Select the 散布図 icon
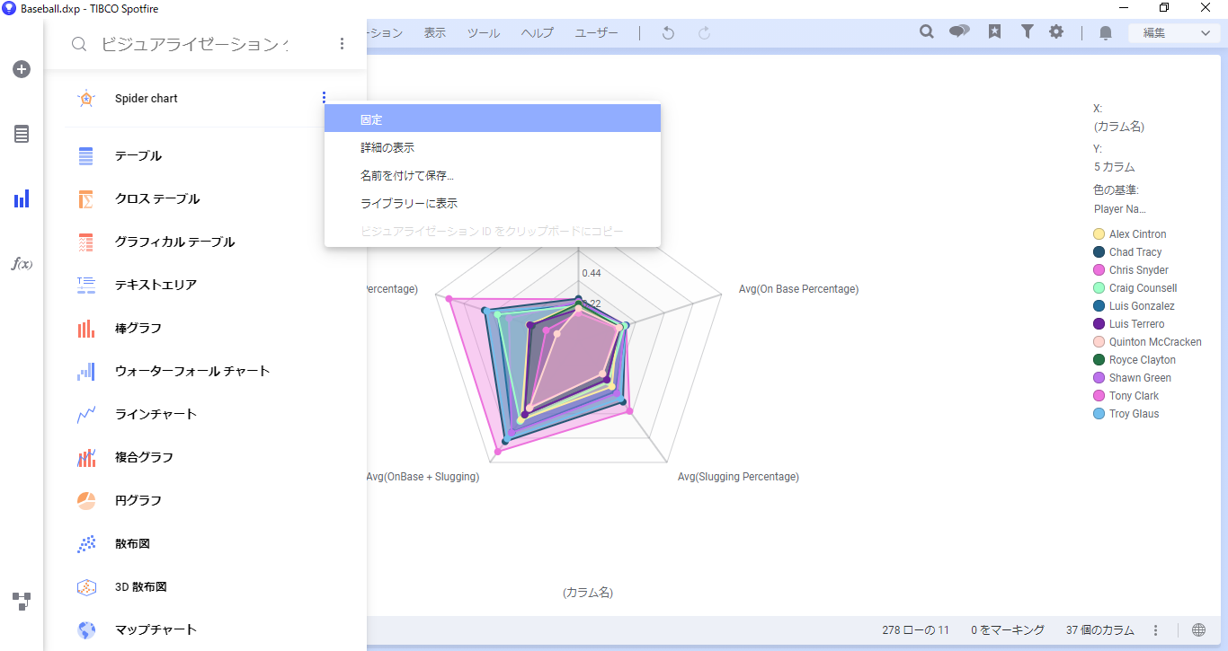The width and height of the screenshot is (1228, 651). point(86,544)
